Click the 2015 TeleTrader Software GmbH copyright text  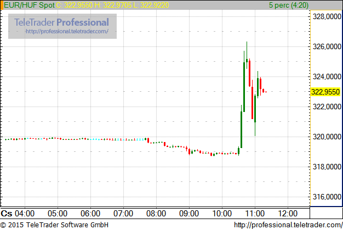point(54,225)
